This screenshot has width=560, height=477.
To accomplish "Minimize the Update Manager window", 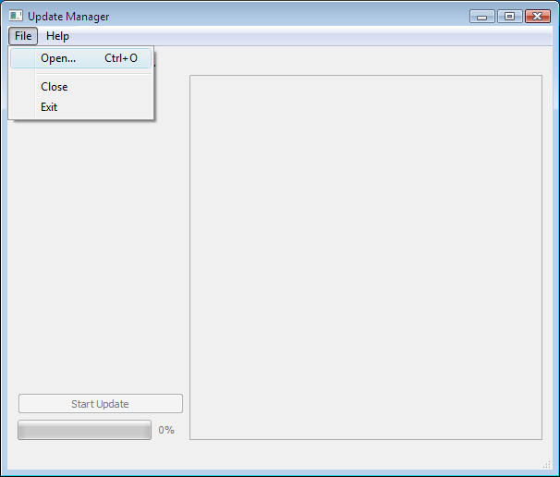I will coord(481,16).
